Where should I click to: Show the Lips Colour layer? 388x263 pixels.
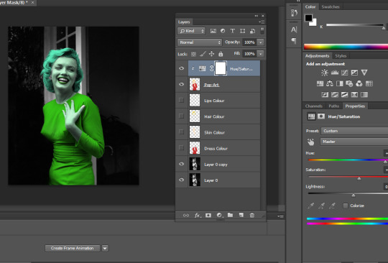181,100
